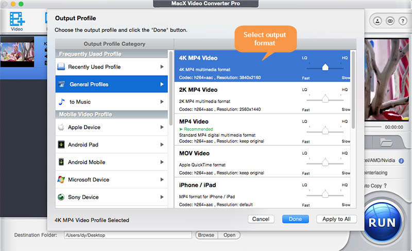Click the Recently Used Profile icon
Image resolution: width=412 pixels, height=251 pixels.
61,67
